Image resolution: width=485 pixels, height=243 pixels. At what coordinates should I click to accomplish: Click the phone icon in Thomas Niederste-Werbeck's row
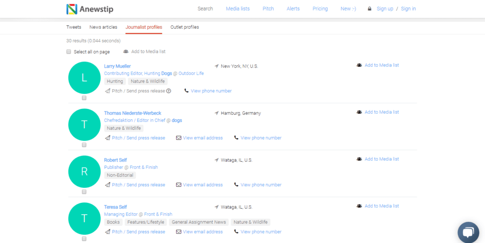(236, 138)
